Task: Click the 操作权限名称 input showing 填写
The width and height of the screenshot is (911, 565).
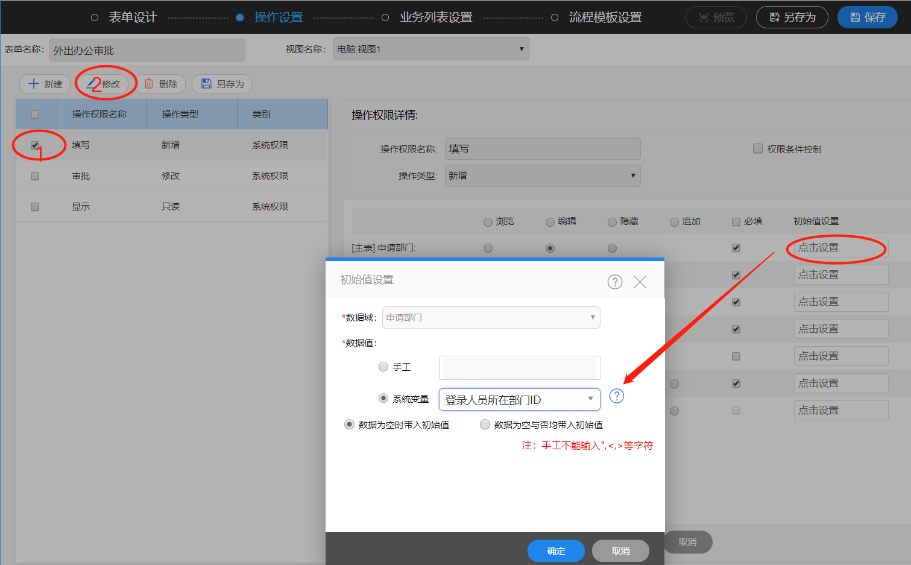Action: 542,148
